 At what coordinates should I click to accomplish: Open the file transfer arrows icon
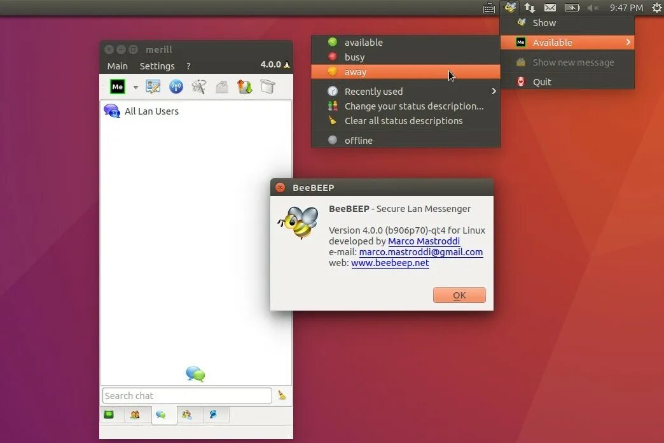tap(245, 87)
